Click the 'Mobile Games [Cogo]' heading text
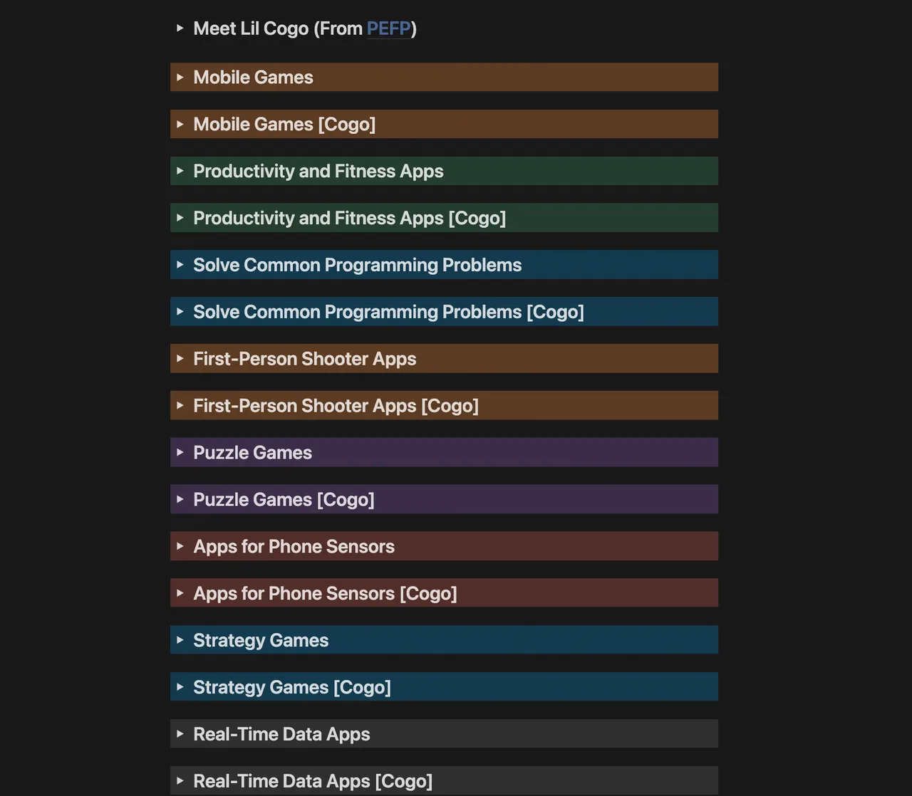The height and width of the screenshot is (796, 912). pyautogui.click(x=284, y=124)
